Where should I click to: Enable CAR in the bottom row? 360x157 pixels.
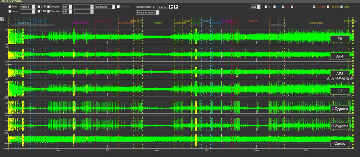(x=39, y=12)
